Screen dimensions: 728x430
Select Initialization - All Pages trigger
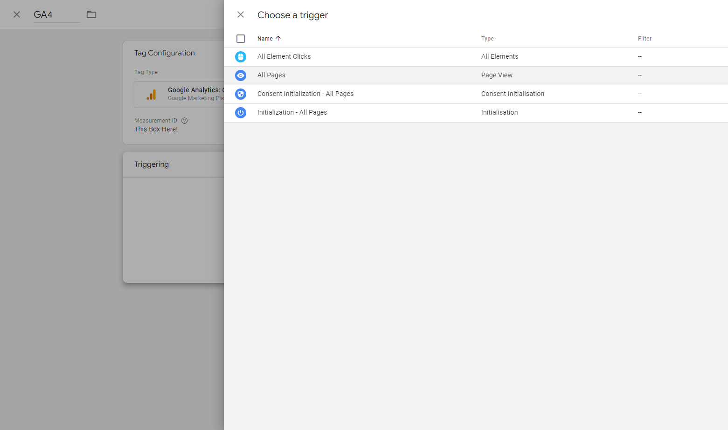(x=476, y=113)
